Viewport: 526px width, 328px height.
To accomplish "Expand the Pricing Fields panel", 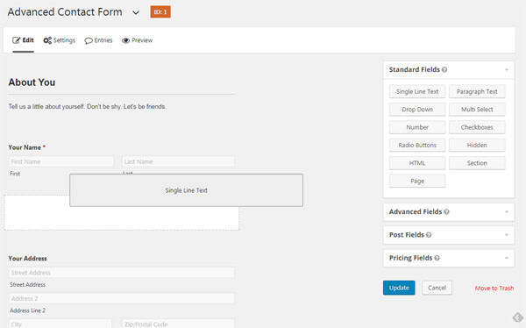I will [x=507, y=258].
